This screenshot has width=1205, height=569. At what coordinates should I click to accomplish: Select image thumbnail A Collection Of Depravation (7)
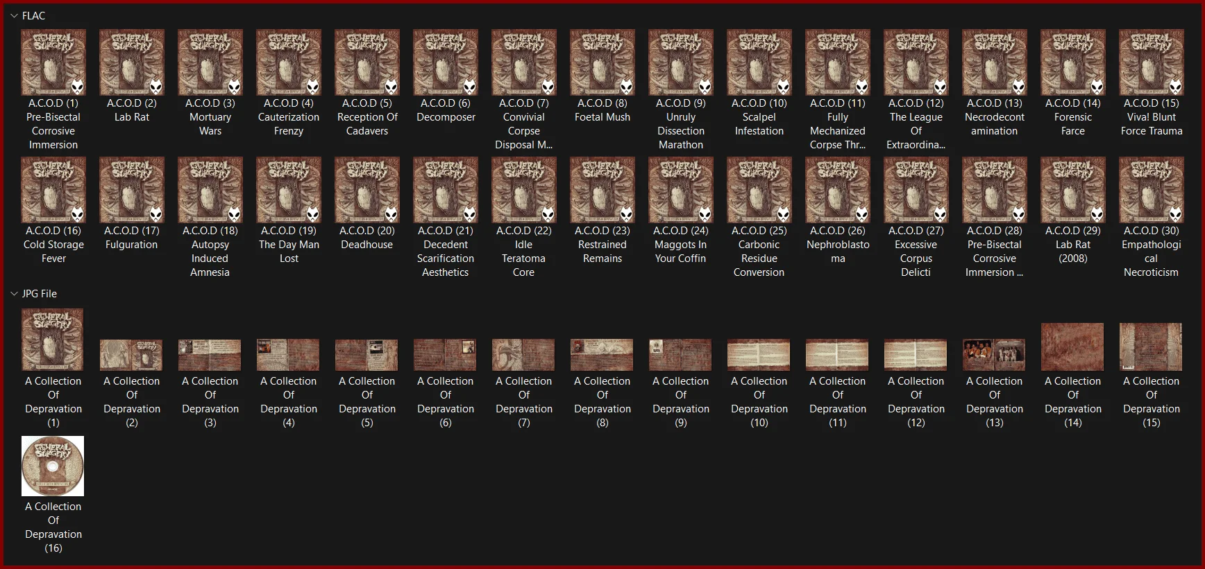point(523,355)
